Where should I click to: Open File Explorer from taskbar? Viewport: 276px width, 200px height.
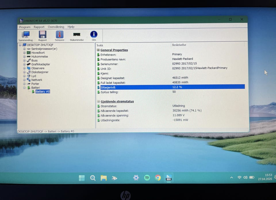coord(104,178)
